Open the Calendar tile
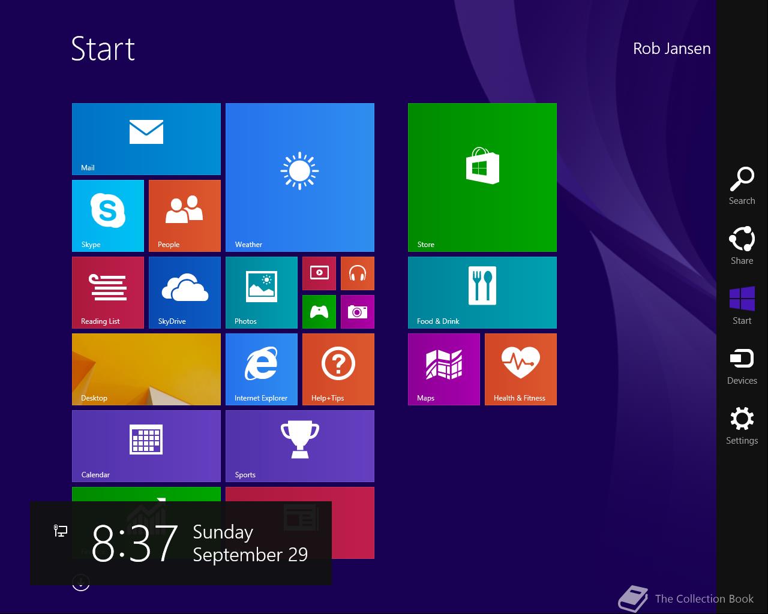 tap(146, 446)
